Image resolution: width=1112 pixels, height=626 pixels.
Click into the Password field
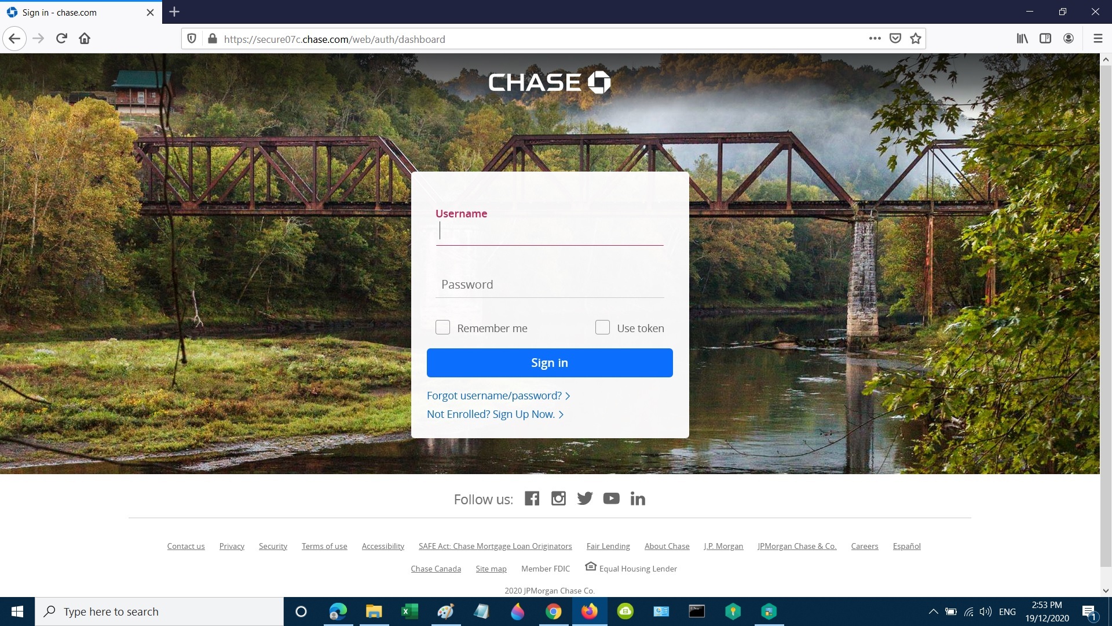tap(550, 285)
